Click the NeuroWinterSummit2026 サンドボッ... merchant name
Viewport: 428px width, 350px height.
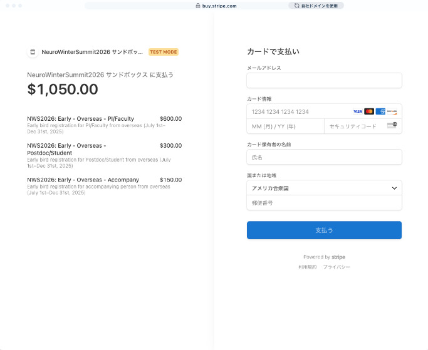click(92, 52)
